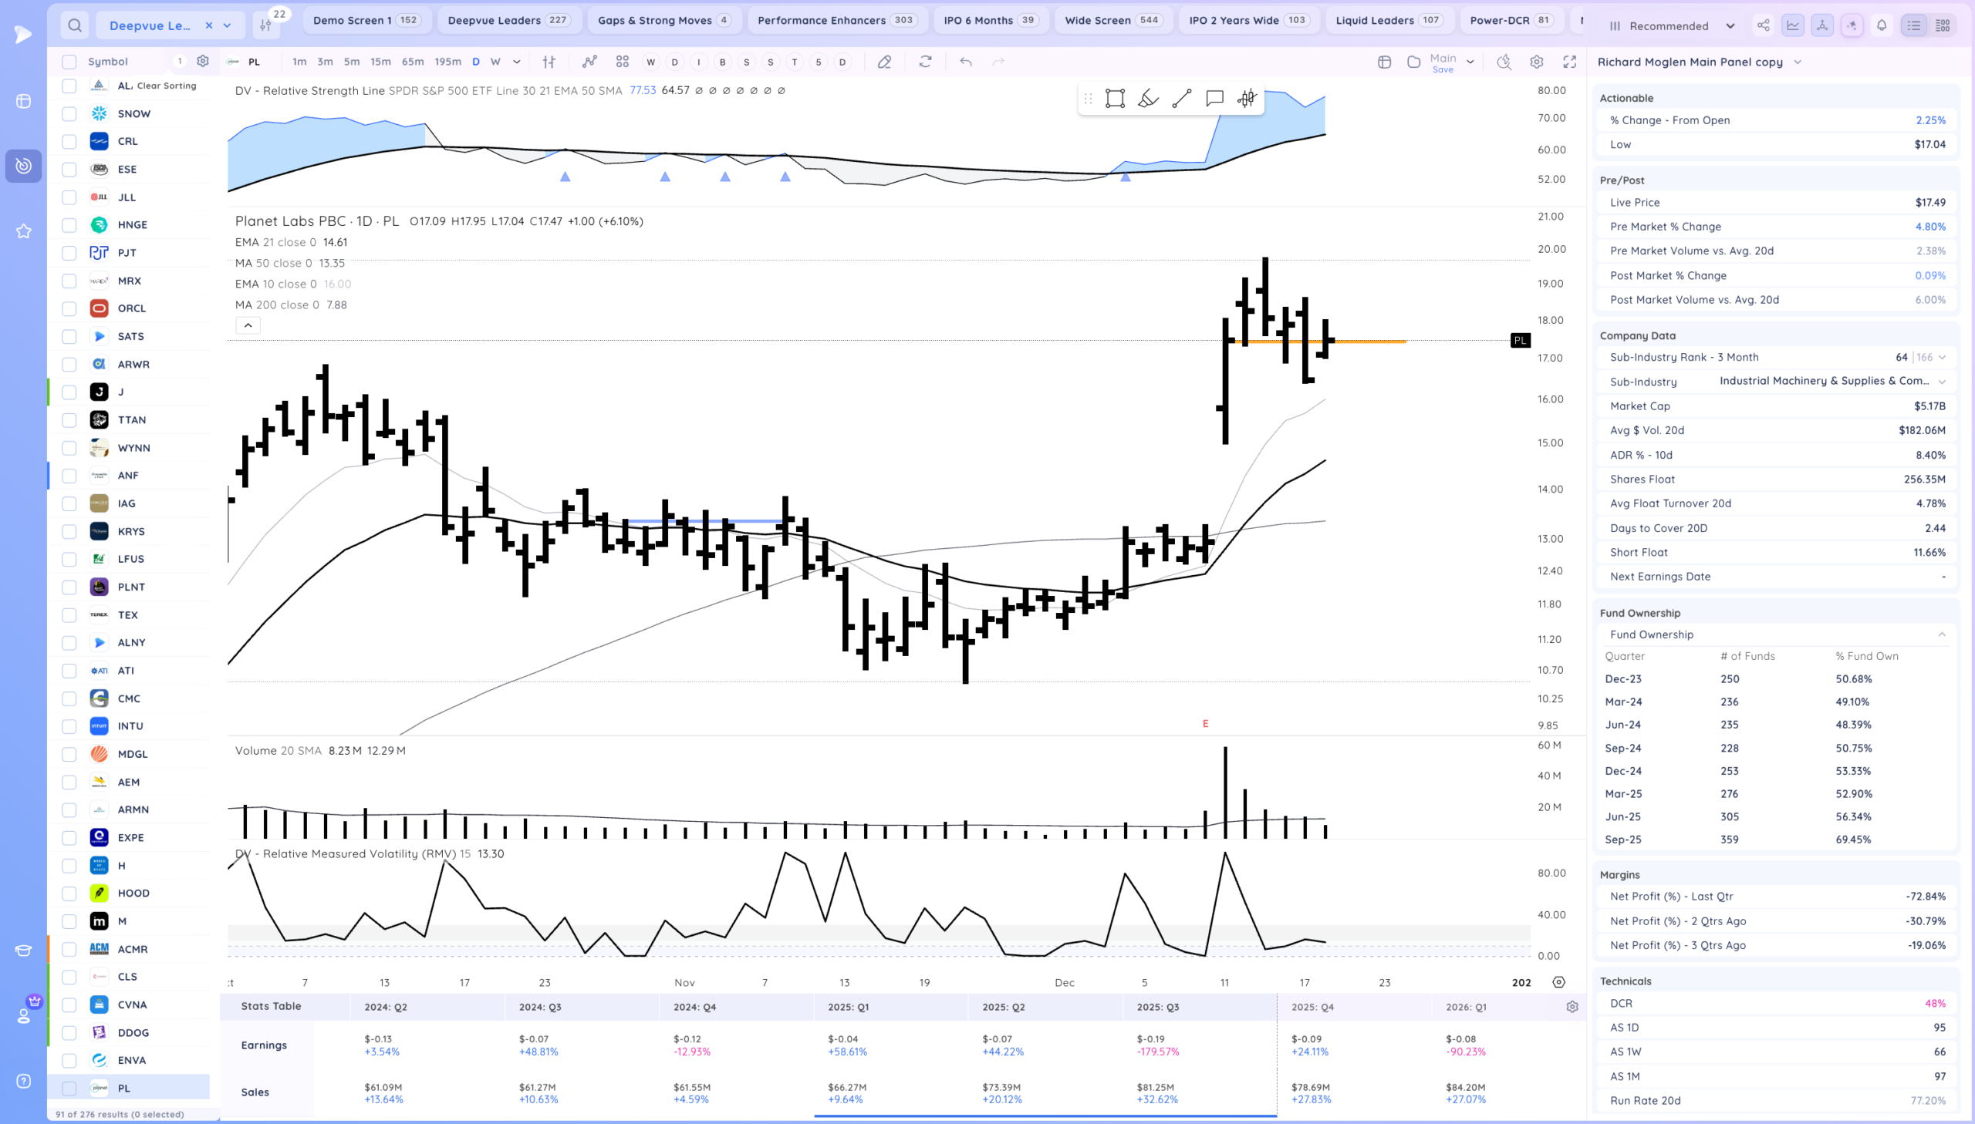The height and width of the screenshot is (1124, 1975).
Task: Enter fullscreen chart mode
Action: click(x=1569, y=62)
